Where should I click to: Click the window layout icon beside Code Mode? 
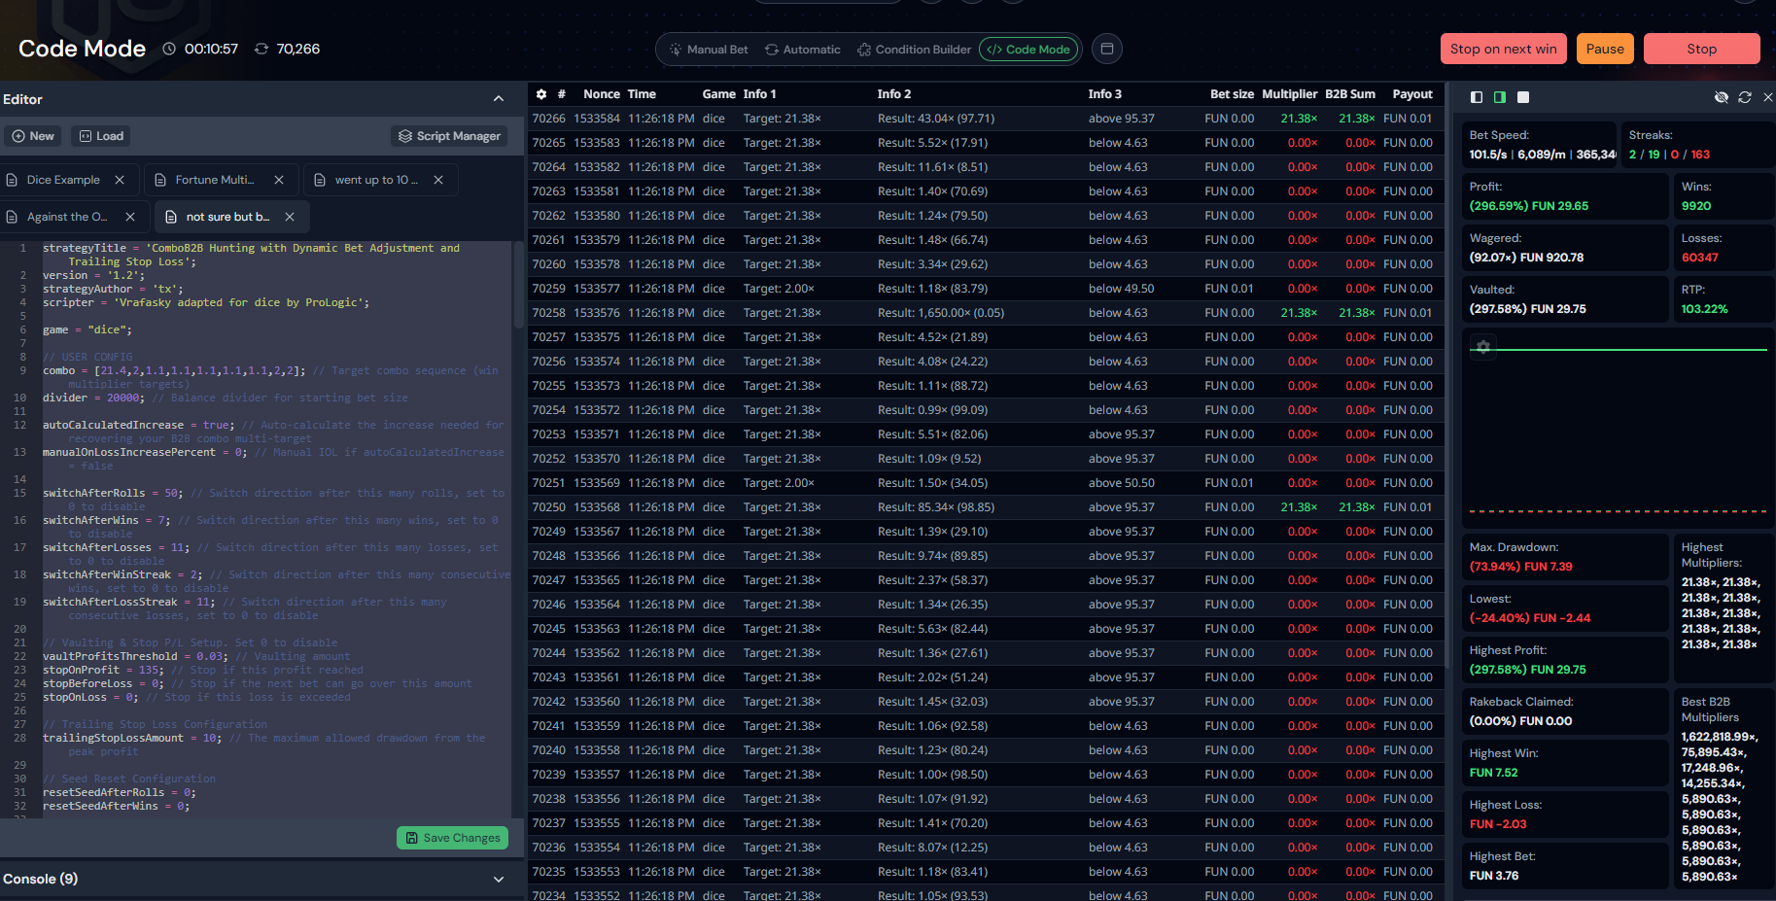click(x=1106, y=49)
